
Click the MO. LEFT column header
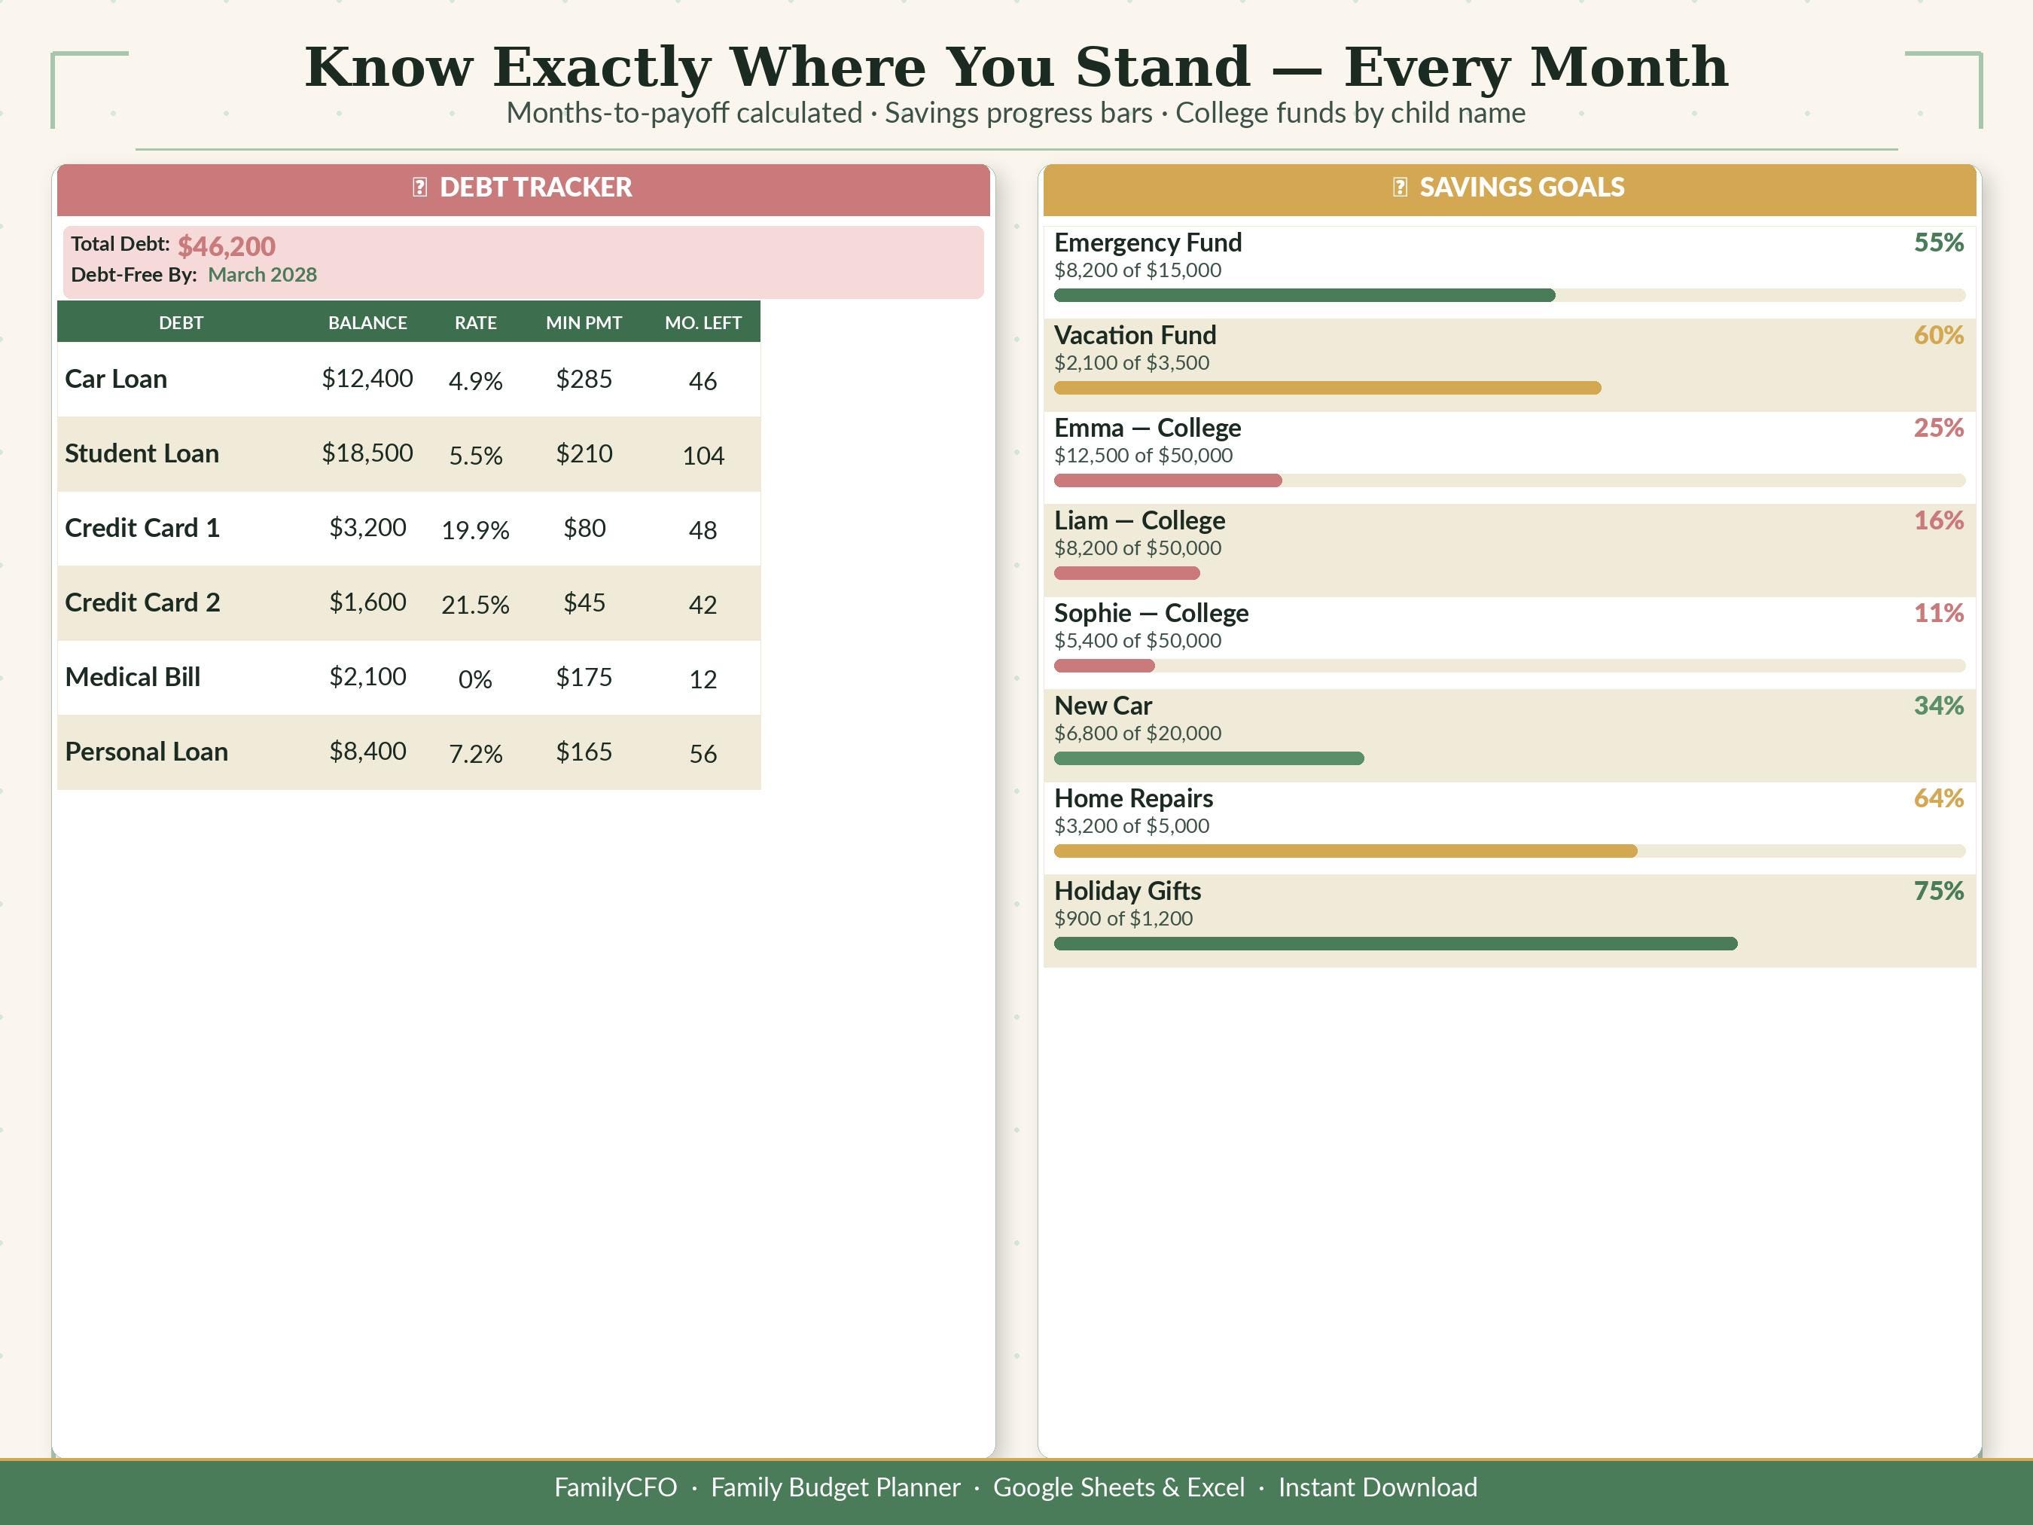click(x=703, y=322)
